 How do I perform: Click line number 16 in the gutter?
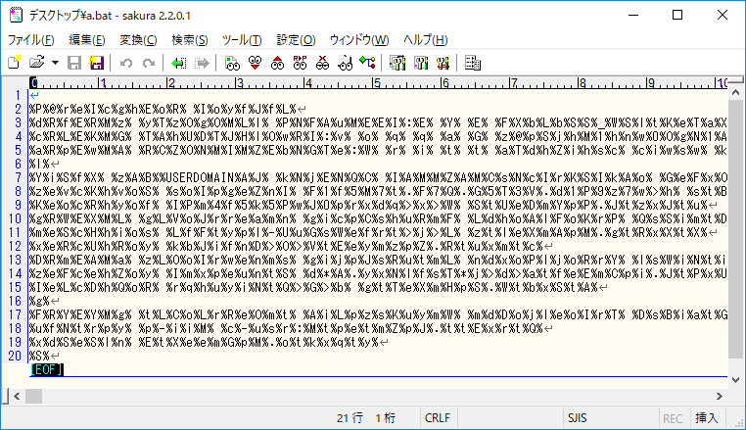coord(16,301)
